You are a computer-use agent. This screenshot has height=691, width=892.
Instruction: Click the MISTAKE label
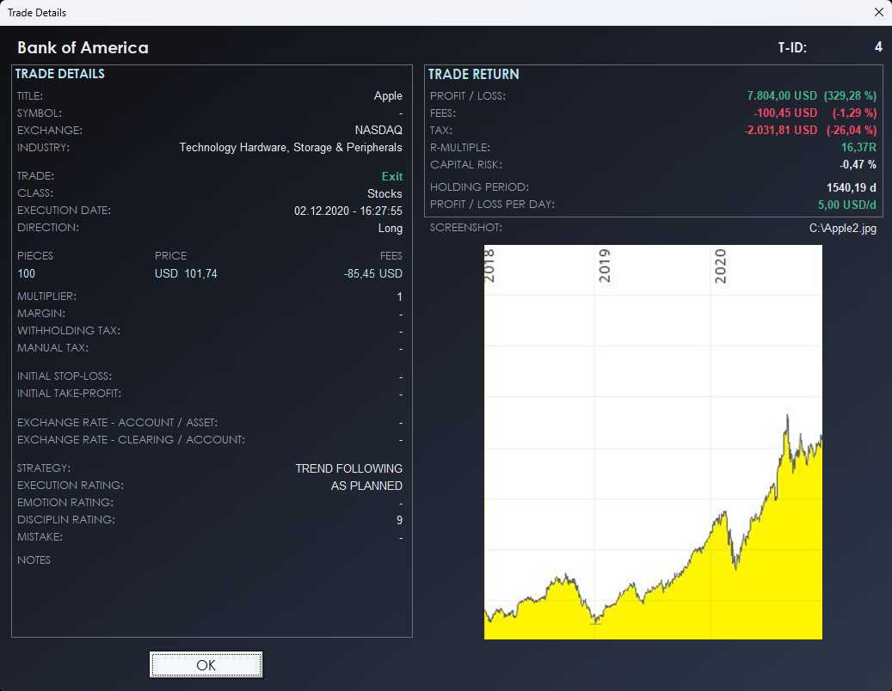click(40, 537)
